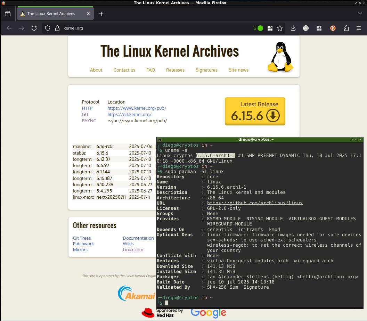367x321 pixels.
Task: Open the Linux.com resource link
Action: coord(133,249)
